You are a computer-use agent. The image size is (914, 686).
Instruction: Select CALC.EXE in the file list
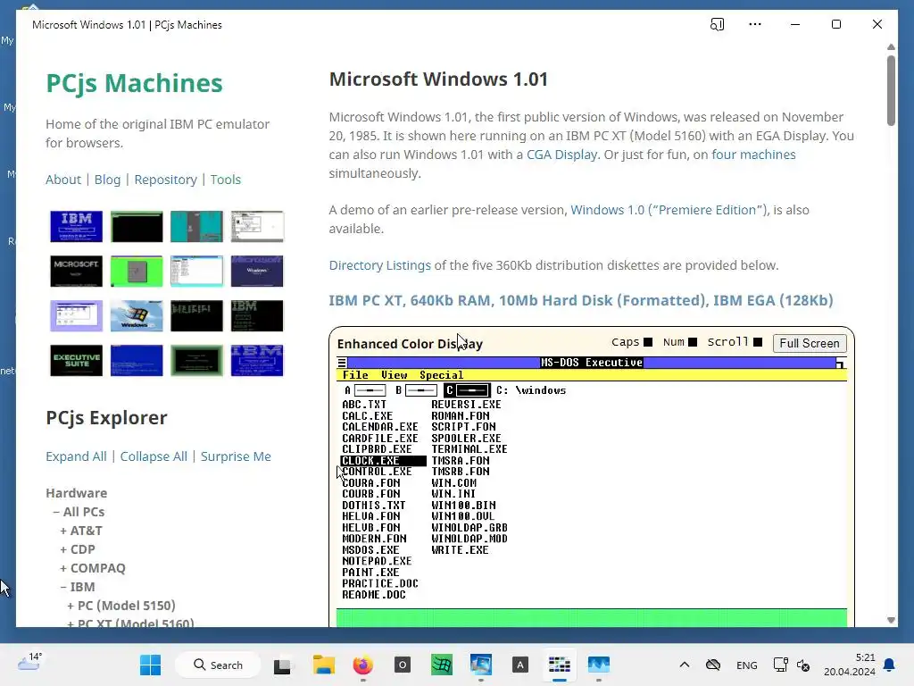click(x=367, y=416)
